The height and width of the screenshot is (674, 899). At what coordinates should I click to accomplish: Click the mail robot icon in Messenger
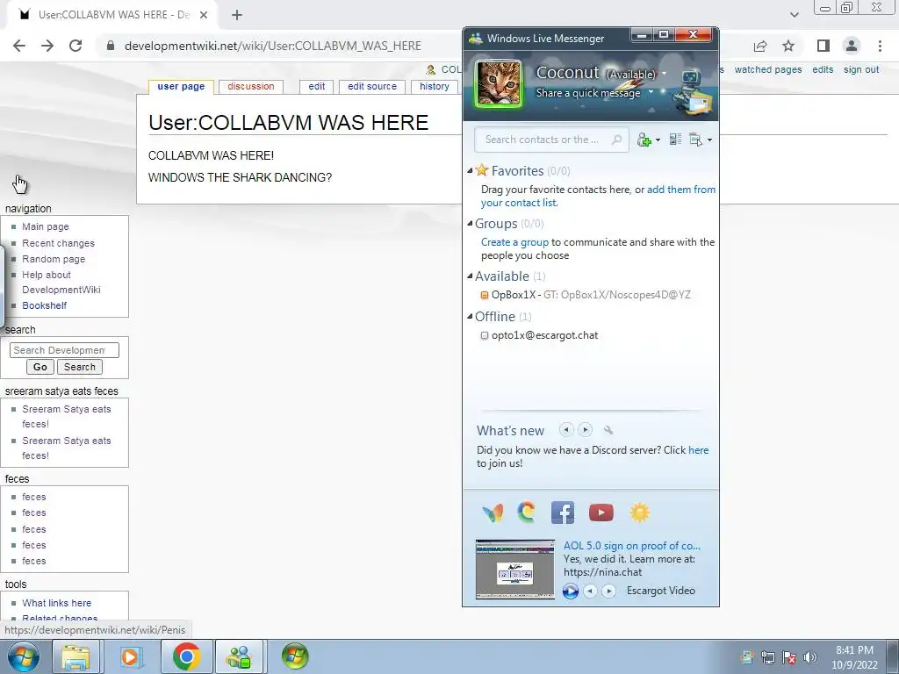click(x=692, y=91)
